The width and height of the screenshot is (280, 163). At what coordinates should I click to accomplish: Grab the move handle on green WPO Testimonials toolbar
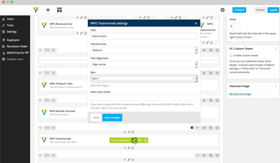click(x=112, y=140)
